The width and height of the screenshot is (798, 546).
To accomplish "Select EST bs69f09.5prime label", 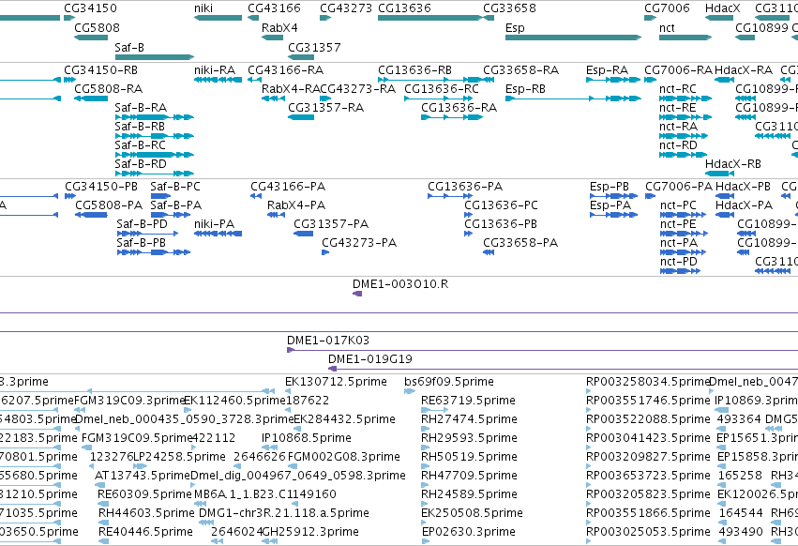I will 449,382.
